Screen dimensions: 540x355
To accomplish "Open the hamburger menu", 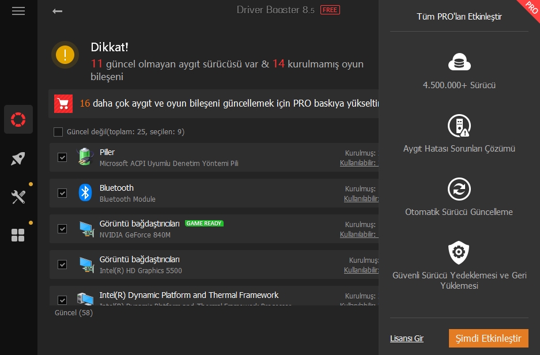I will [18, 11].
